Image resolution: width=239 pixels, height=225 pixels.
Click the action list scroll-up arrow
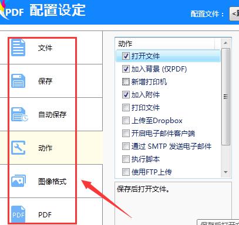pos(225,43)
